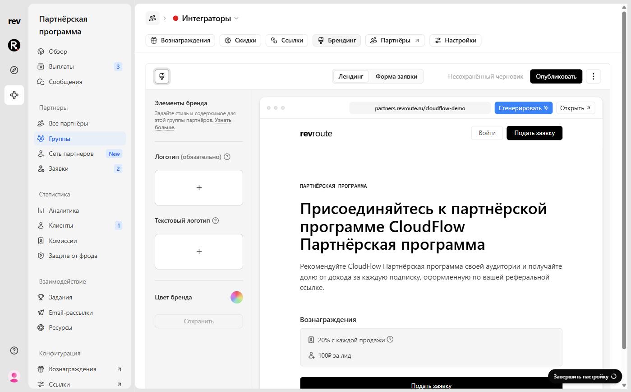Click the disabled Сохранить button

[199, 321]
